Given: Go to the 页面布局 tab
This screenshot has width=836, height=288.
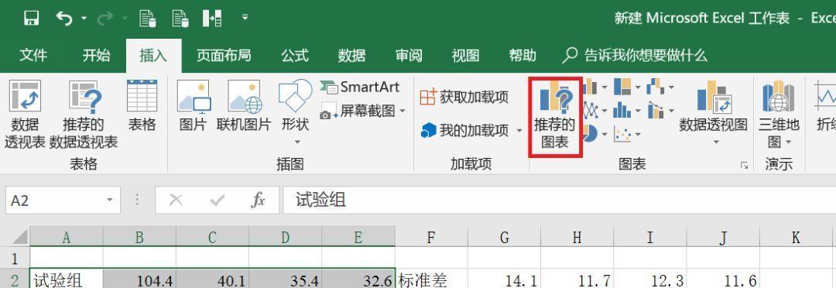Looking at the screenshot, I should [x=224, y=56].
